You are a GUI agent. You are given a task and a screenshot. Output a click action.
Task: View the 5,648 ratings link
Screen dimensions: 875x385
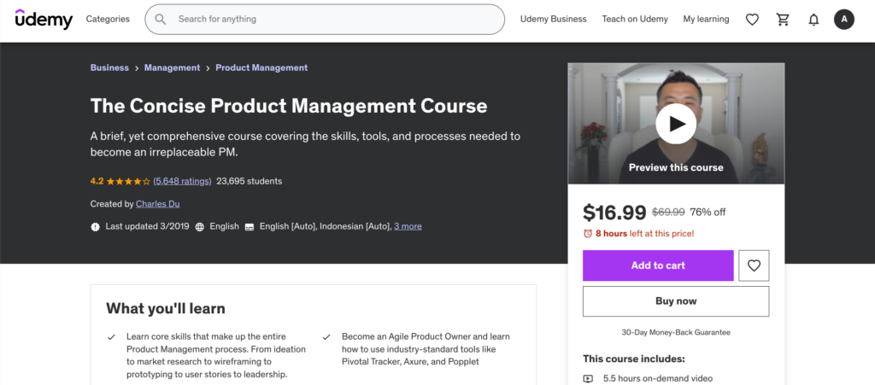pos(183,181)
